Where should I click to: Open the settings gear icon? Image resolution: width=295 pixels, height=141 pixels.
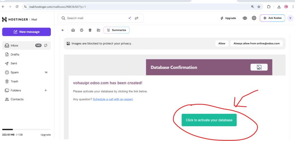click(x=254, y=18)
